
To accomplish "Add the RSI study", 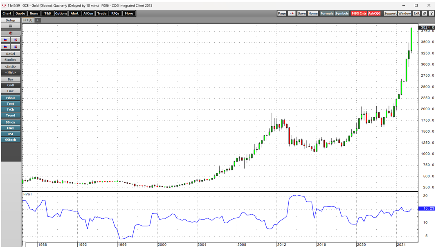I will 11,134.
